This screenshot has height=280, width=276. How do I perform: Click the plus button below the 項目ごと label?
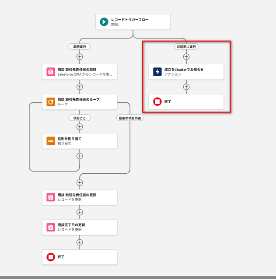80,127
